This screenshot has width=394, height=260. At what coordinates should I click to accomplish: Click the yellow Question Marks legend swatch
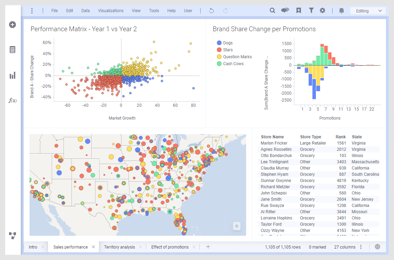pyautogui.click(x=219, y=57)
